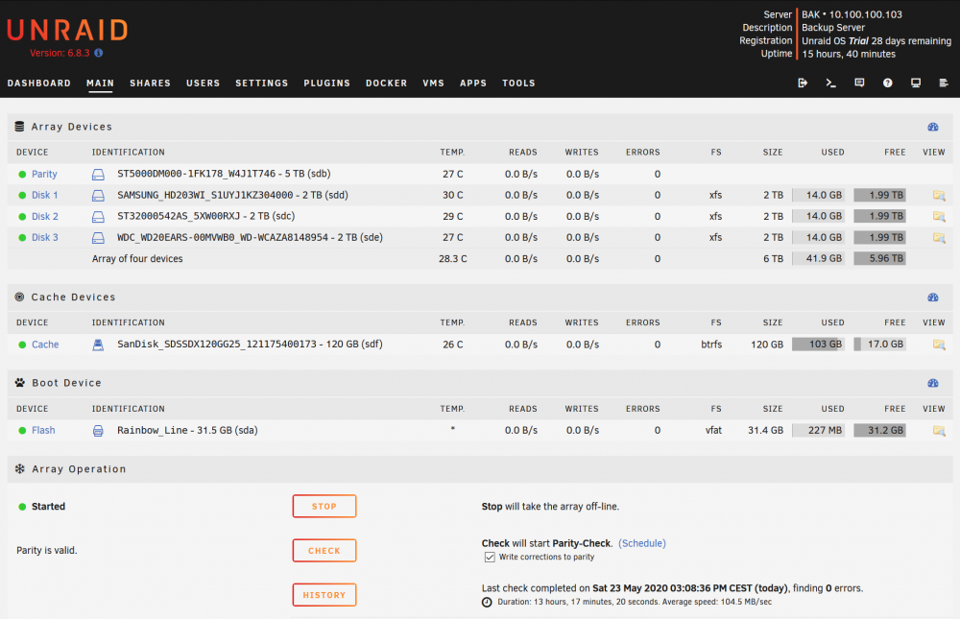Viewport: 960px width, 619px height.
Task: Open the Settings tab
Action: pyautogui.click(x=261, y=83)
